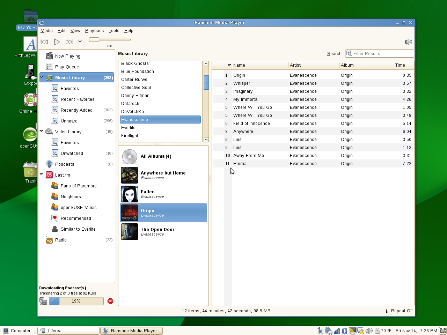Select the Now Playing clapperboard icon

click(49, 56)
